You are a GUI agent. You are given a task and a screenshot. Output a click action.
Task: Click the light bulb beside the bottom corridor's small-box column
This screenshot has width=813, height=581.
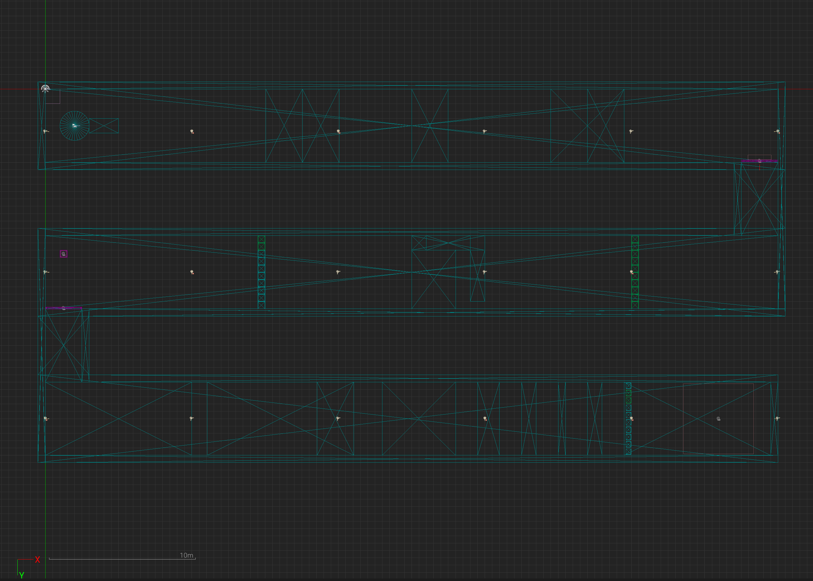pos(632,418)
